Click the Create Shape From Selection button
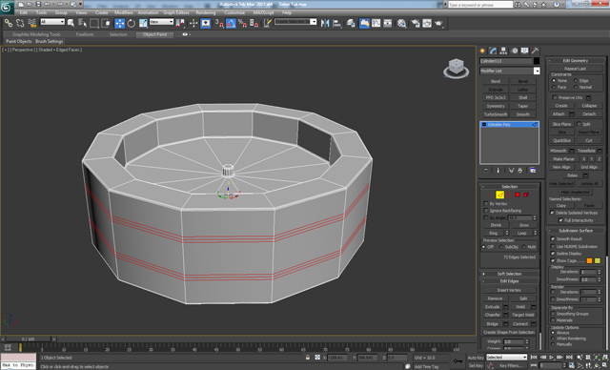The image size is (610, 370). tap(509, 332)
